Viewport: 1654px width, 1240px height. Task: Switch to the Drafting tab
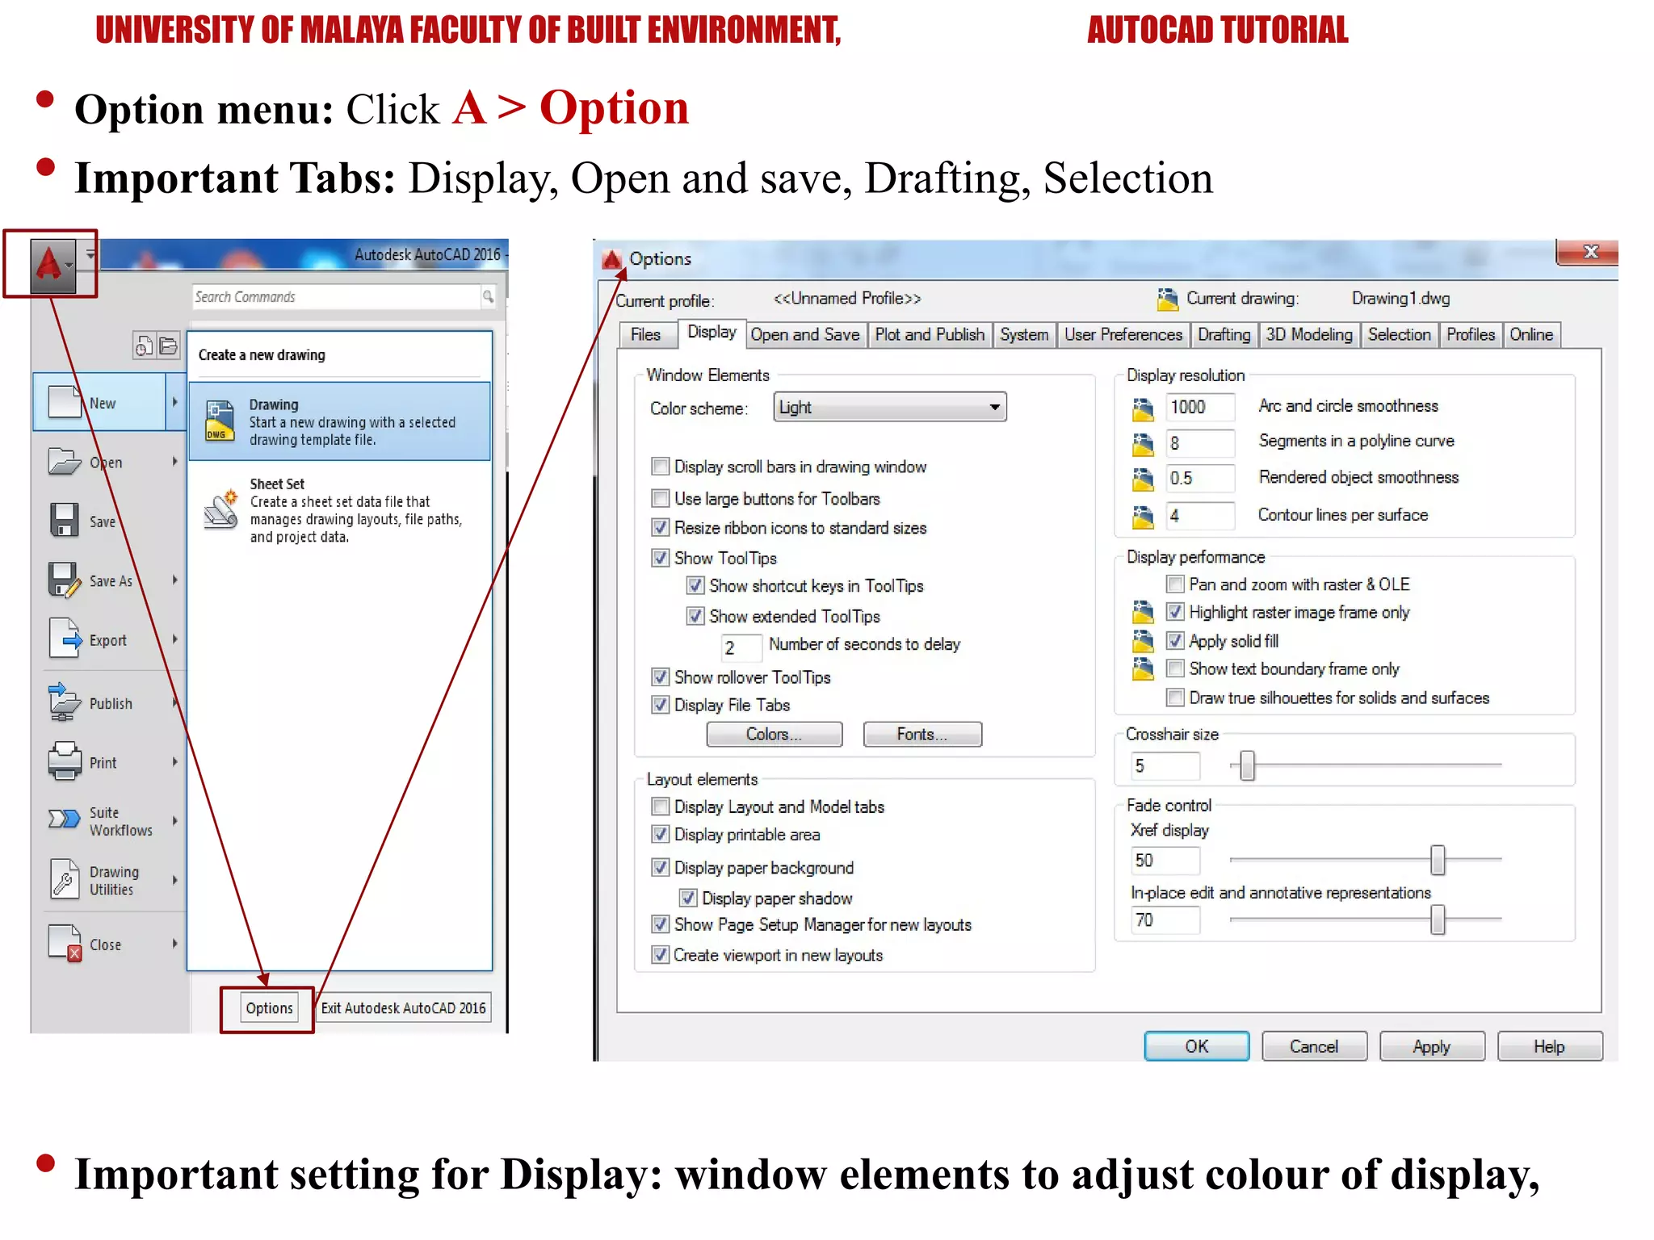[x=1224, y=335]
